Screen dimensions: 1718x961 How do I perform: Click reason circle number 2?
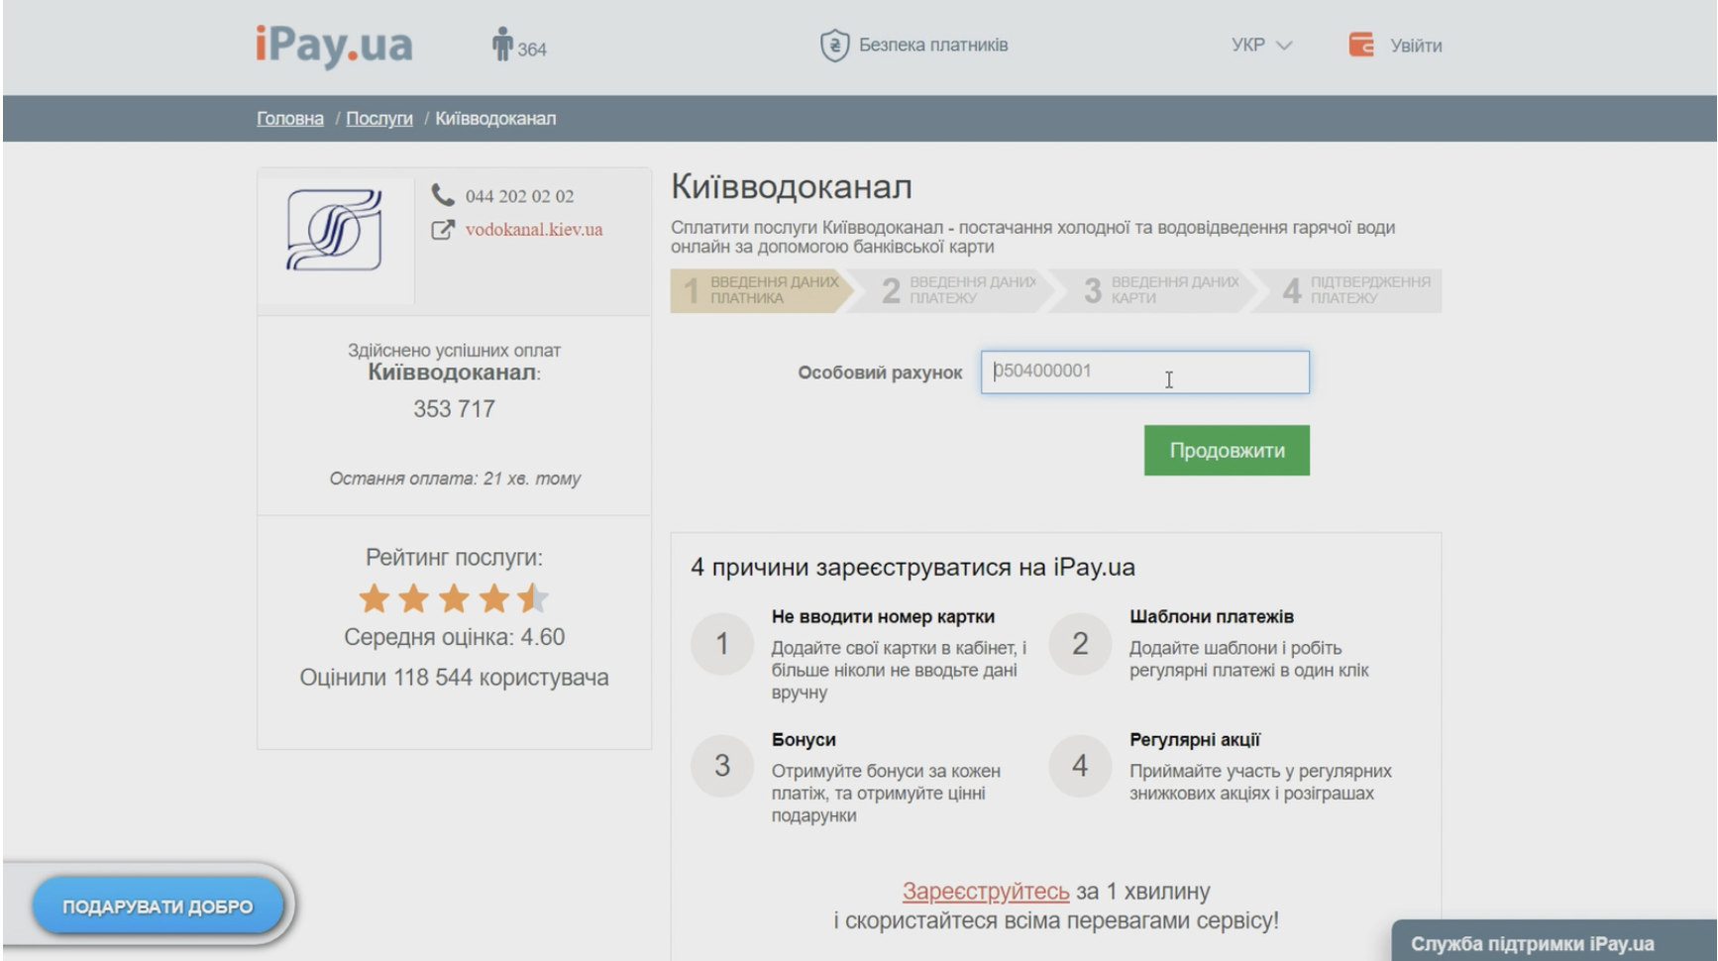tap(1080, 644)
